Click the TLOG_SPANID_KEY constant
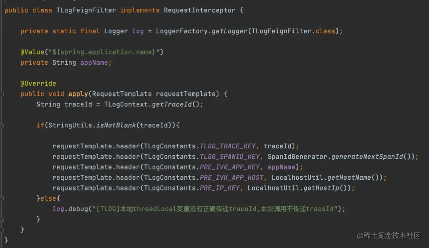This screenshot has width=429, height=248. click(x=230, y=157)
